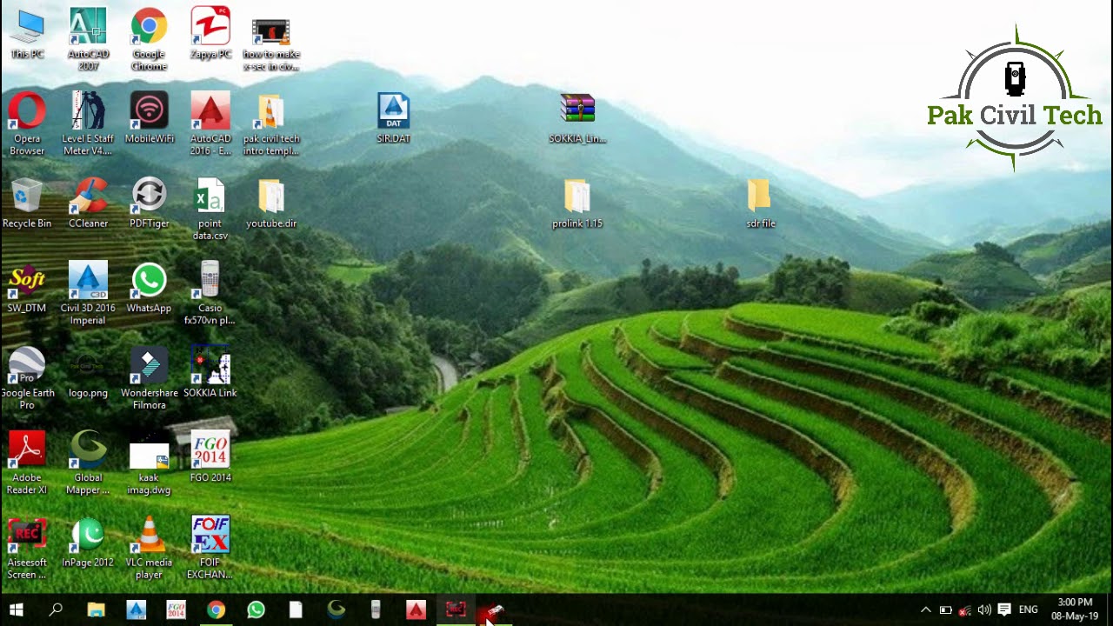Screen dimensions: 1113x626
Task: Open the FOIF EXCHANGE desktop shortcut
Action: click(x=210, y=549)
